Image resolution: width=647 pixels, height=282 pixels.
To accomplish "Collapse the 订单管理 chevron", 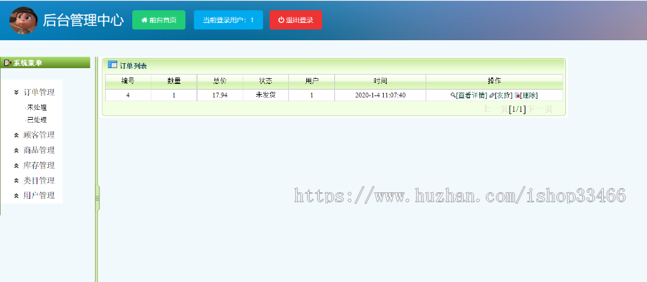I will (x=17, y=93).
